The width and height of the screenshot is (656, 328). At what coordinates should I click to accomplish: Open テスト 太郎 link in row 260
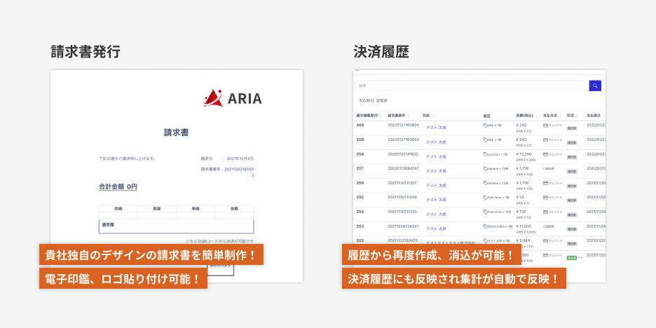437,128
